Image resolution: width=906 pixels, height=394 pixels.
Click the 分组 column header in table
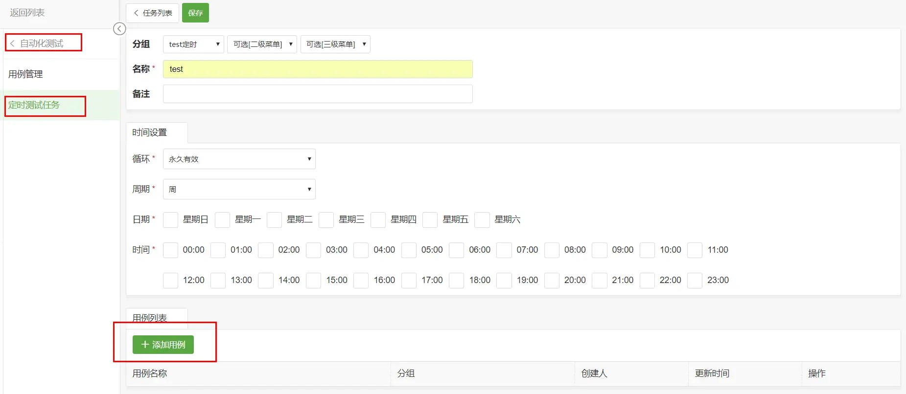point(406,373)
